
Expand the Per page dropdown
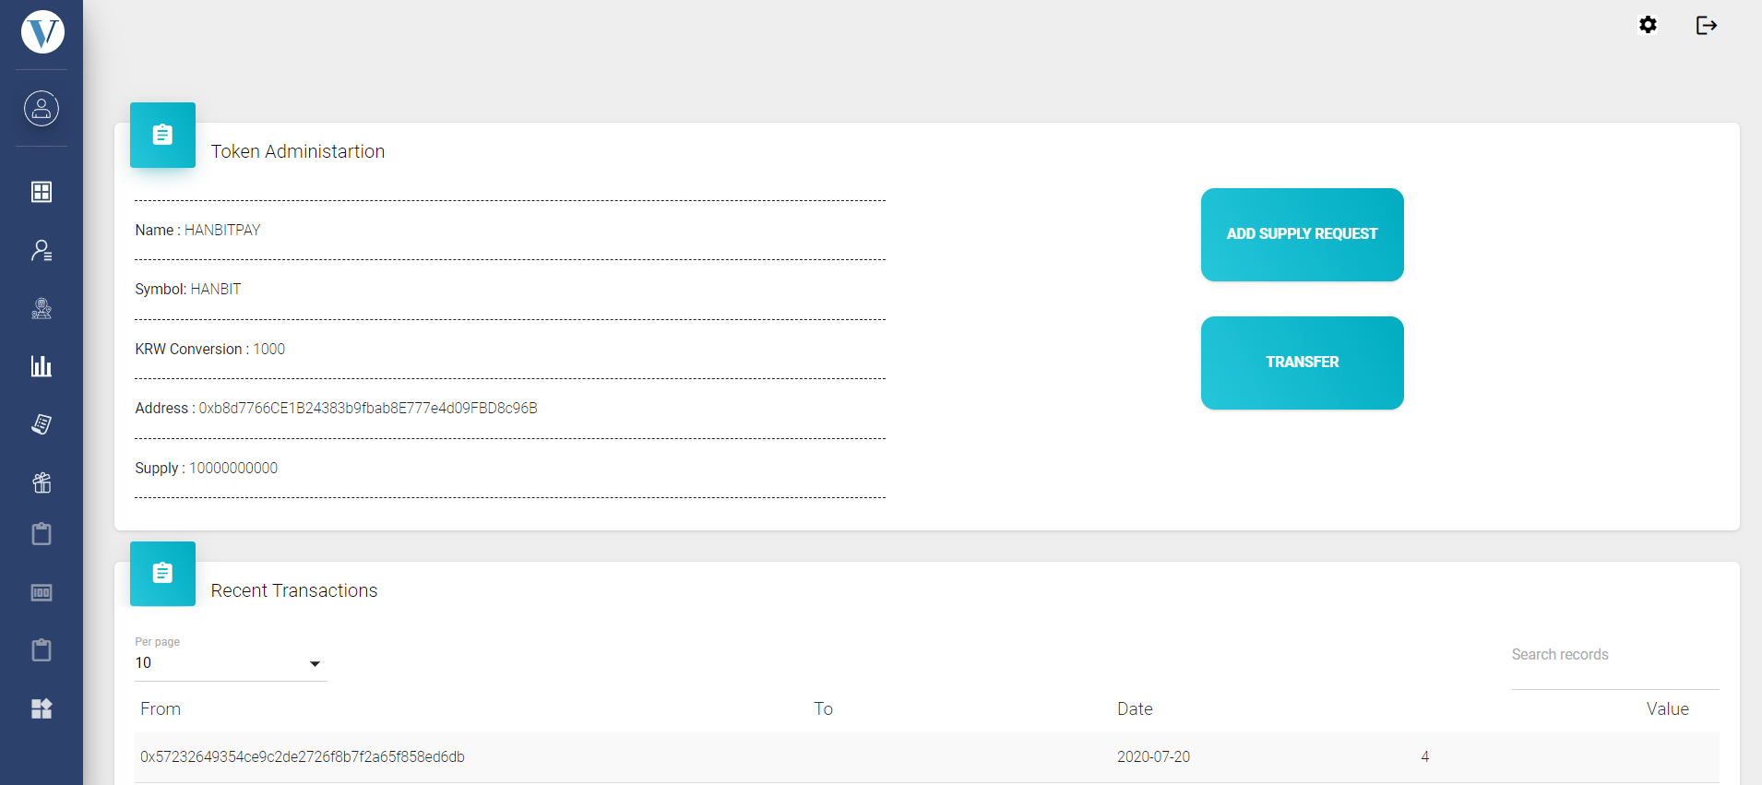pyautogui.click(x=231, y=663)
